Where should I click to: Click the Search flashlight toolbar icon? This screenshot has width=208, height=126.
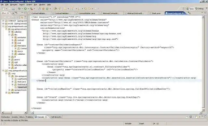tap(59, 9)
